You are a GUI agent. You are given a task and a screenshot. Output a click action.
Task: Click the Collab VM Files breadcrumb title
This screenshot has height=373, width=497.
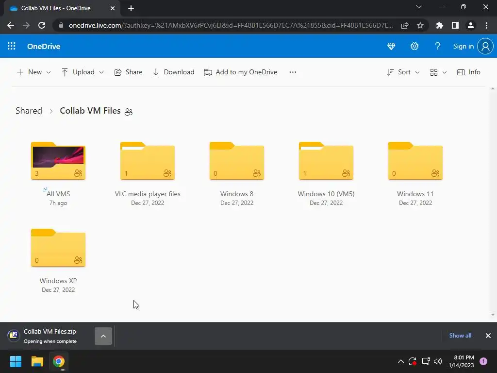pos(90,111)
